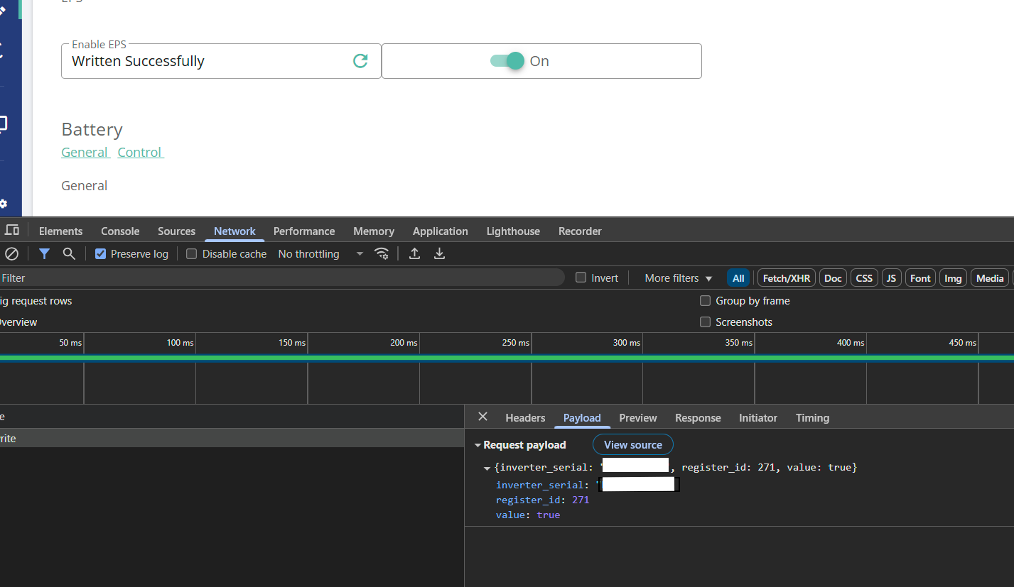Click the import HAR upload icon
This screenshot has height=587, width=1014.
click(x=415, y=253)
